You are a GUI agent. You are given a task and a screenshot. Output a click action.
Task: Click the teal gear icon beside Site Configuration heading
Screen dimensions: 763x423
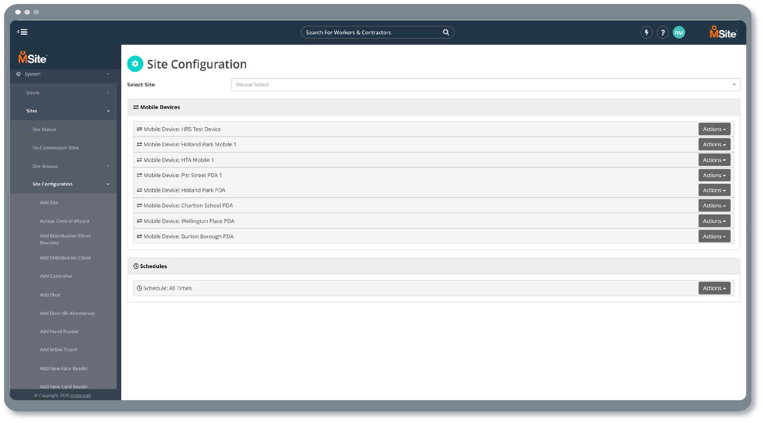click(135, 64)
